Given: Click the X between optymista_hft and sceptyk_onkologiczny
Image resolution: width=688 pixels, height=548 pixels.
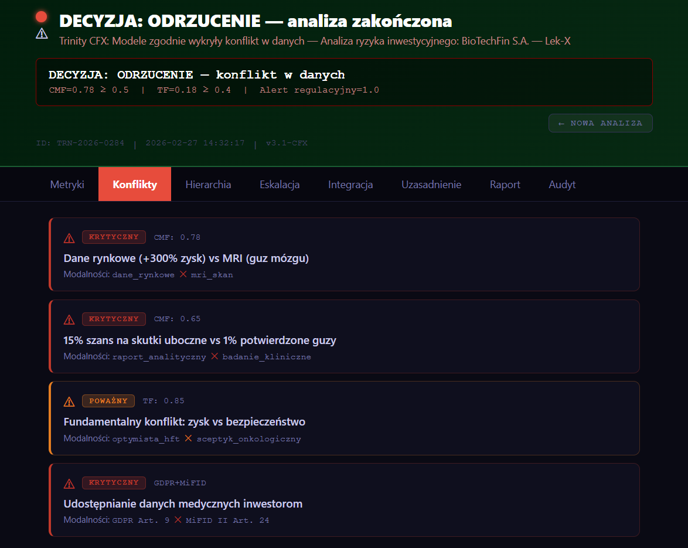Looking at the screenshot, I should (x=188, y=438).
